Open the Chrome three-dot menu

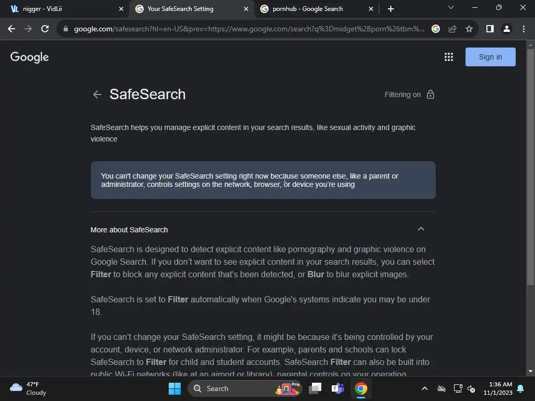click(524, 29)
